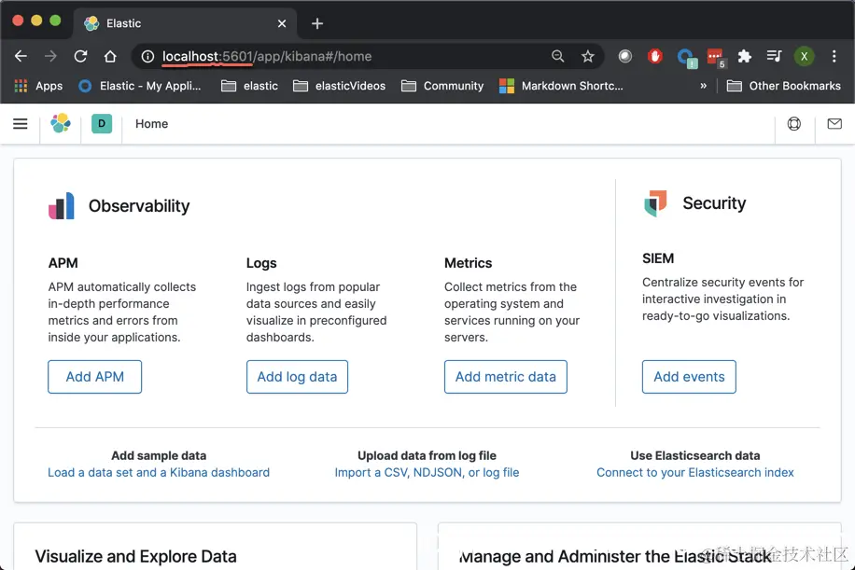
Task: Click the Use Elasticsearch data label
Action: pos(695,455)
